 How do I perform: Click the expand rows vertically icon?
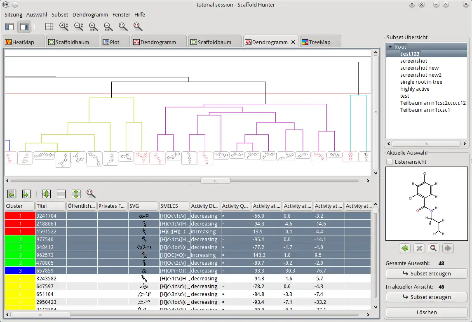[x=47, y=194]
